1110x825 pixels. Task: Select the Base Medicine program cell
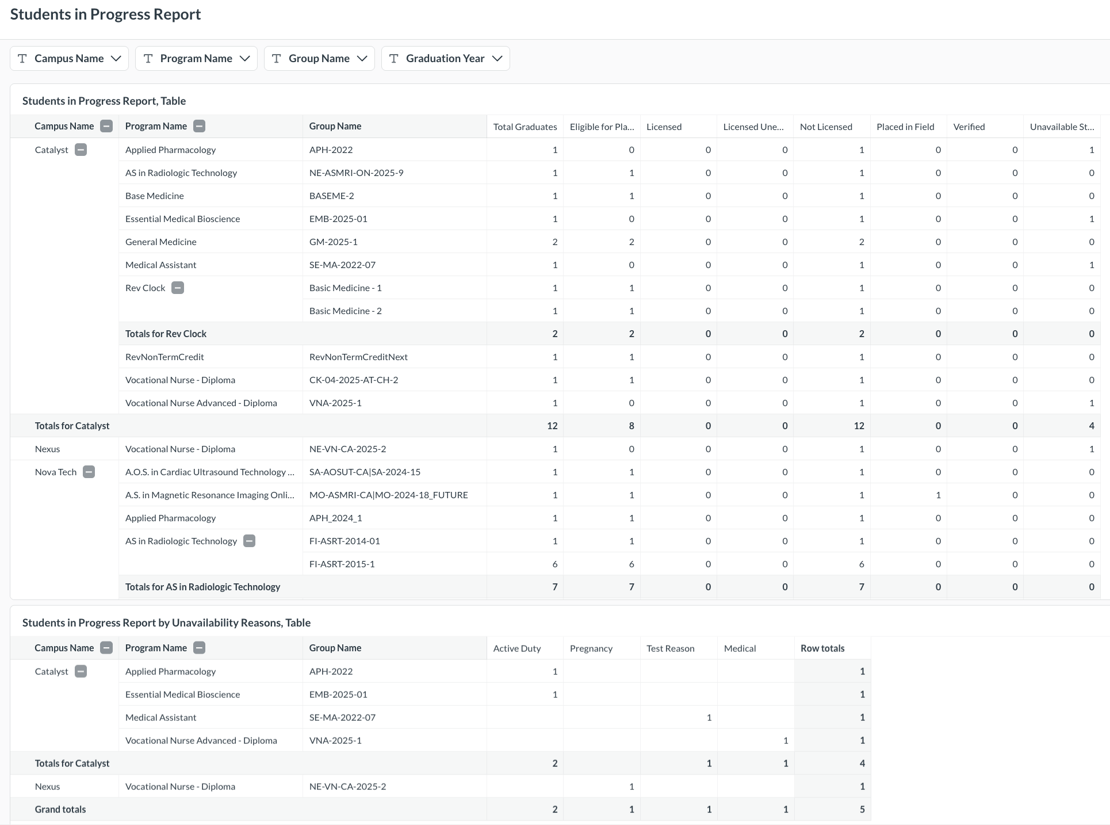click(210, 196)
